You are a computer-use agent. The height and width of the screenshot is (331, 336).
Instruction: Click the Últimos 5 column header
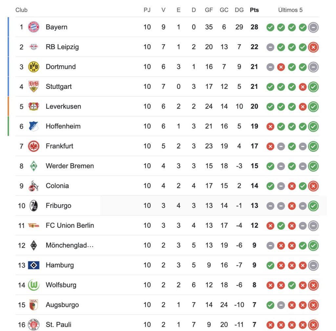[290, 10]
